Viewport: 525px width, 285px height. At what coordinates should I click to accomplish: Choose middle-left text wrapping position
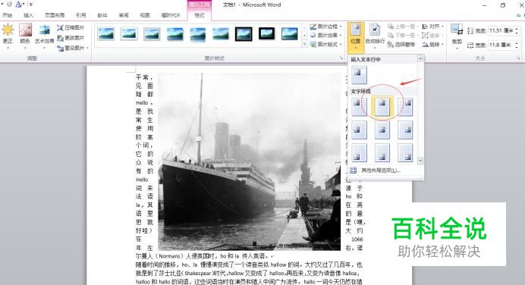tap(359, 130)
